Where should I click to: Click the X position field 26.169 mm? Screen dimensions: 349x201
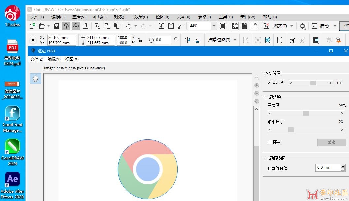(62, 37)
